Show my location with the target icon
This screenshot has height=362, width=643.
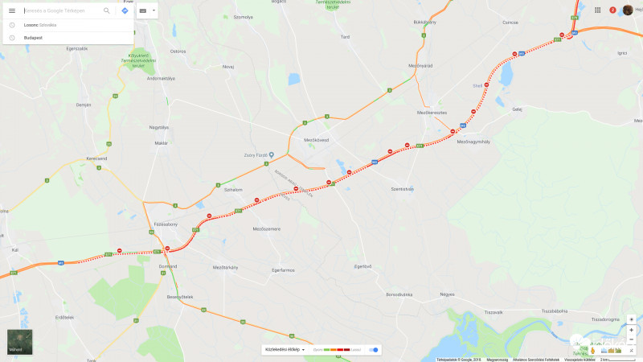click(632, 319)
